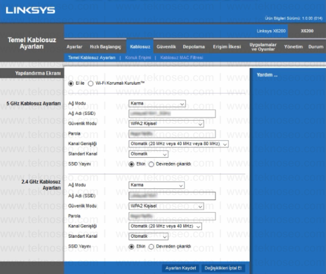
Task: Click the Linksys logo
Action: pyautogui.click(x=31, y=10)
